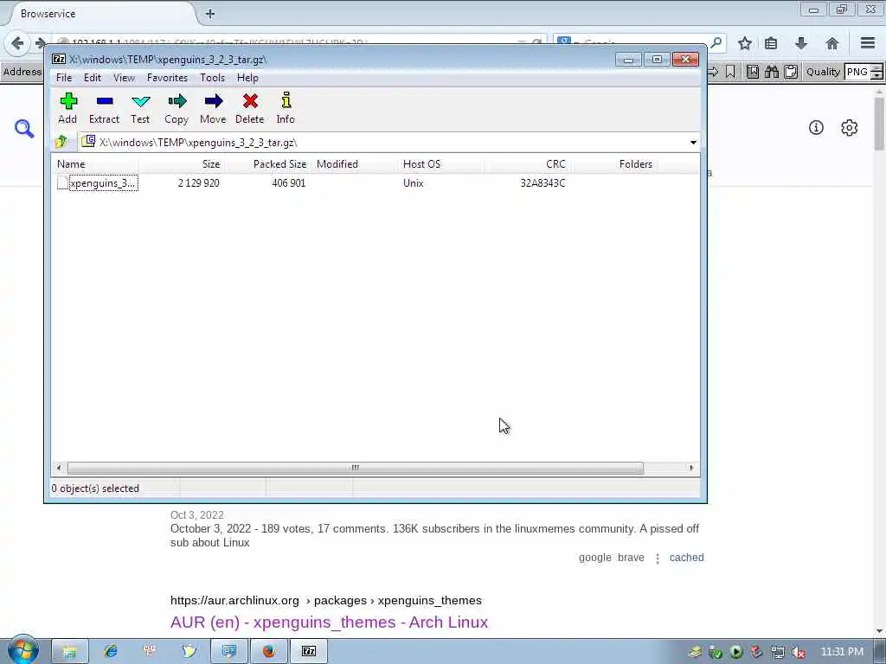This screenshot has width=886, height=664.
Task: Click the Add toolbar icon in 7-Zip
Action: [67, 108]
